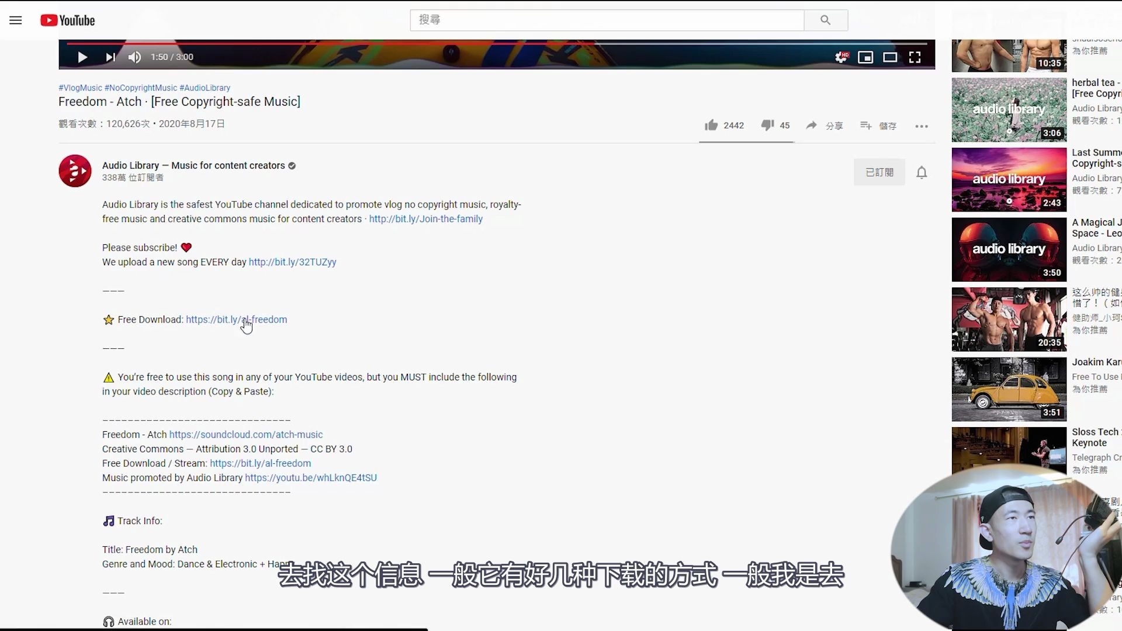Open the soundcloud.com/atch-music link
Image resolution: width=1122 pixels, height=631 pixels.
(246, 435)
